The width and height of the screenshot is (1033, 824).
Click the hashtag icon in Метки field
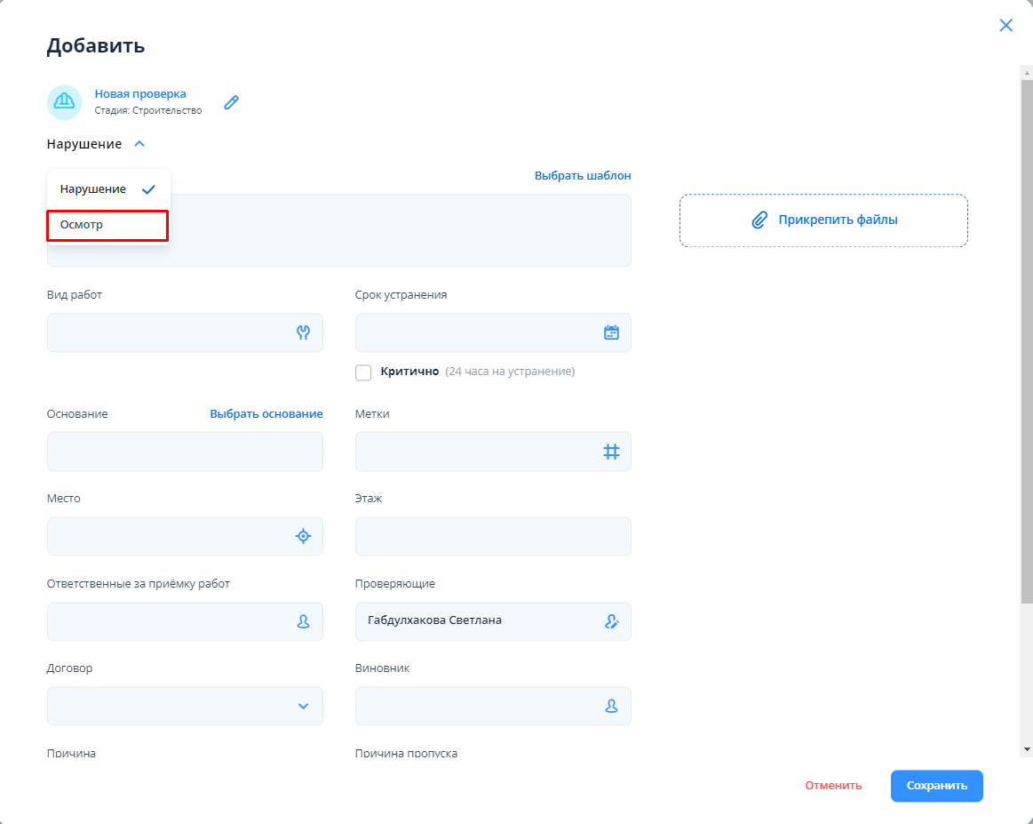[611, 452]
